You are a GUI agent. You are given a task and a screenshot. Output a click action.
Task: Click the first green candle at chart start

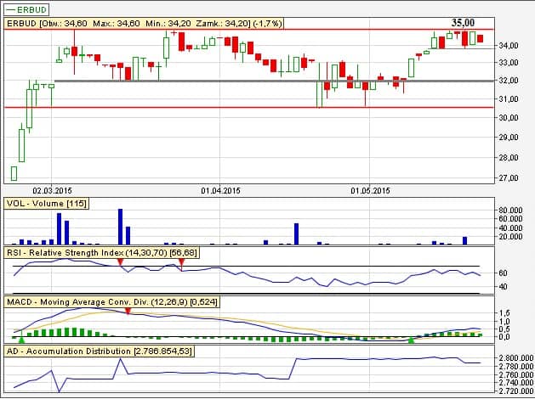(x=14, y=173)
